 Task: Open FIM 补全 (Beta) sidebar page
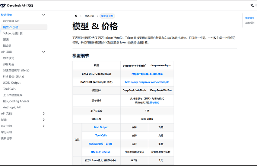click(x=13, y=77)
